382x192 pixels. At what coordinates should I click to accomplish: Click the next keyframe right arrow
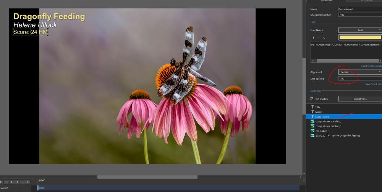click(x=18, y=181)
